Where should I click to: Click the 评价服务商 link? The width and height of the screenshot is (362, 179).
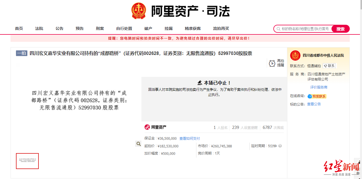[319, 87]
